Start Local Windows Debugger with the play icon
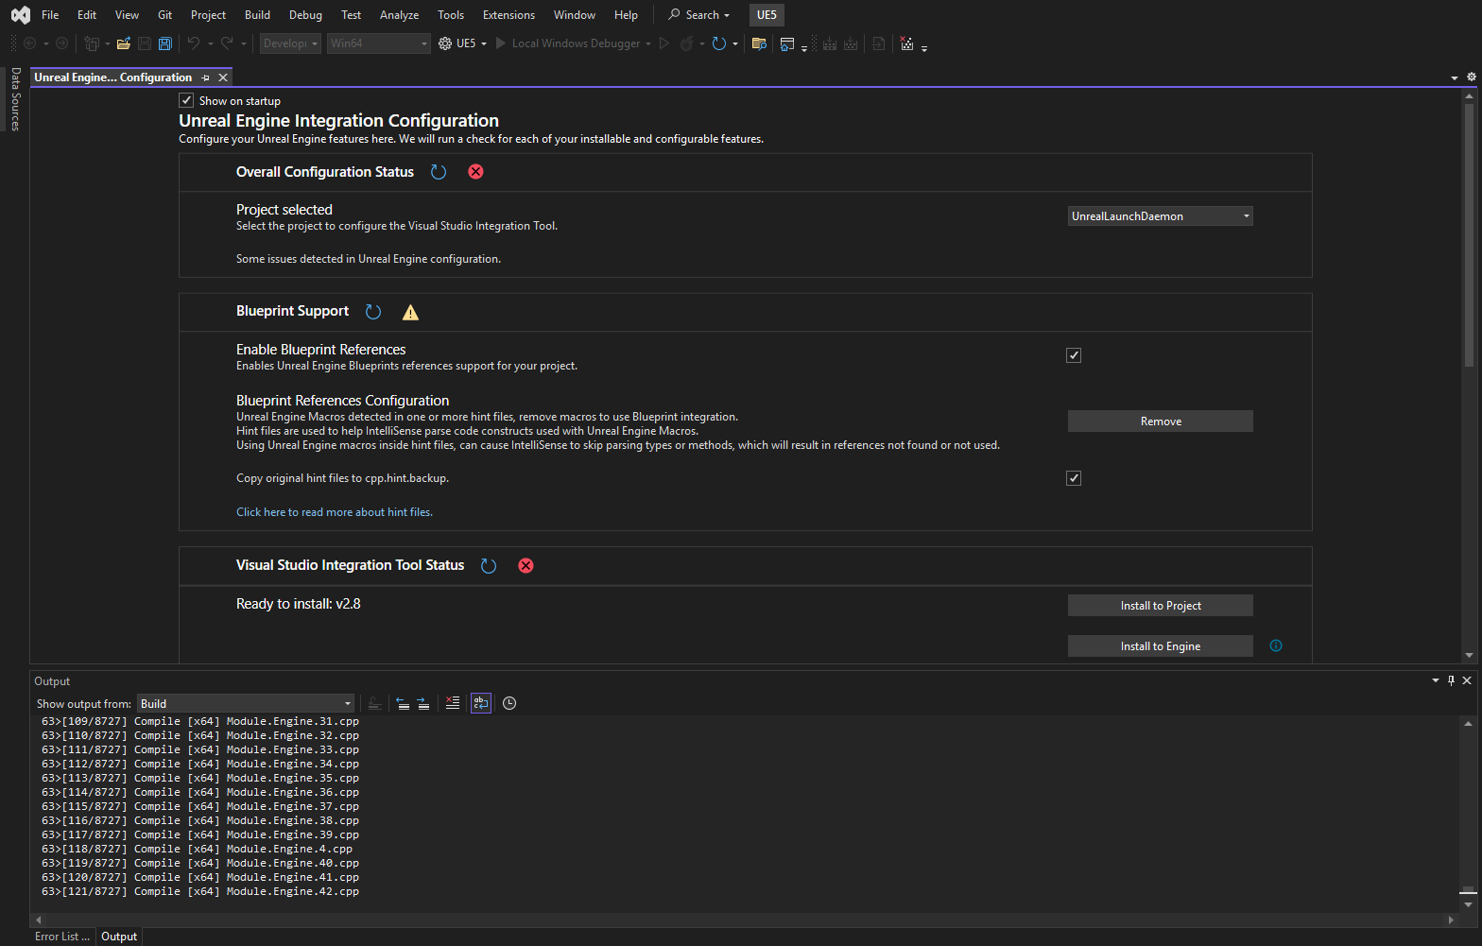The height and width of the screenshot is (946, 1482). tap(501, 43)
